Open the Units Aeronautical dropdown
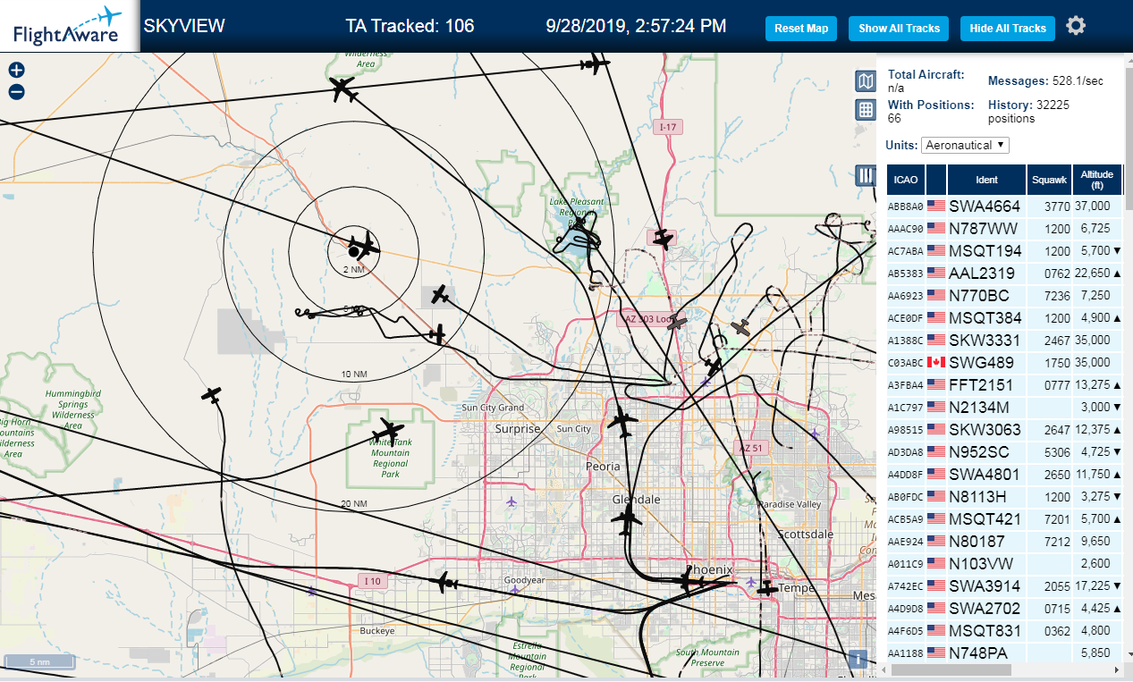The width and height of the screenshot is (1133, 682). tap(965, 145)
